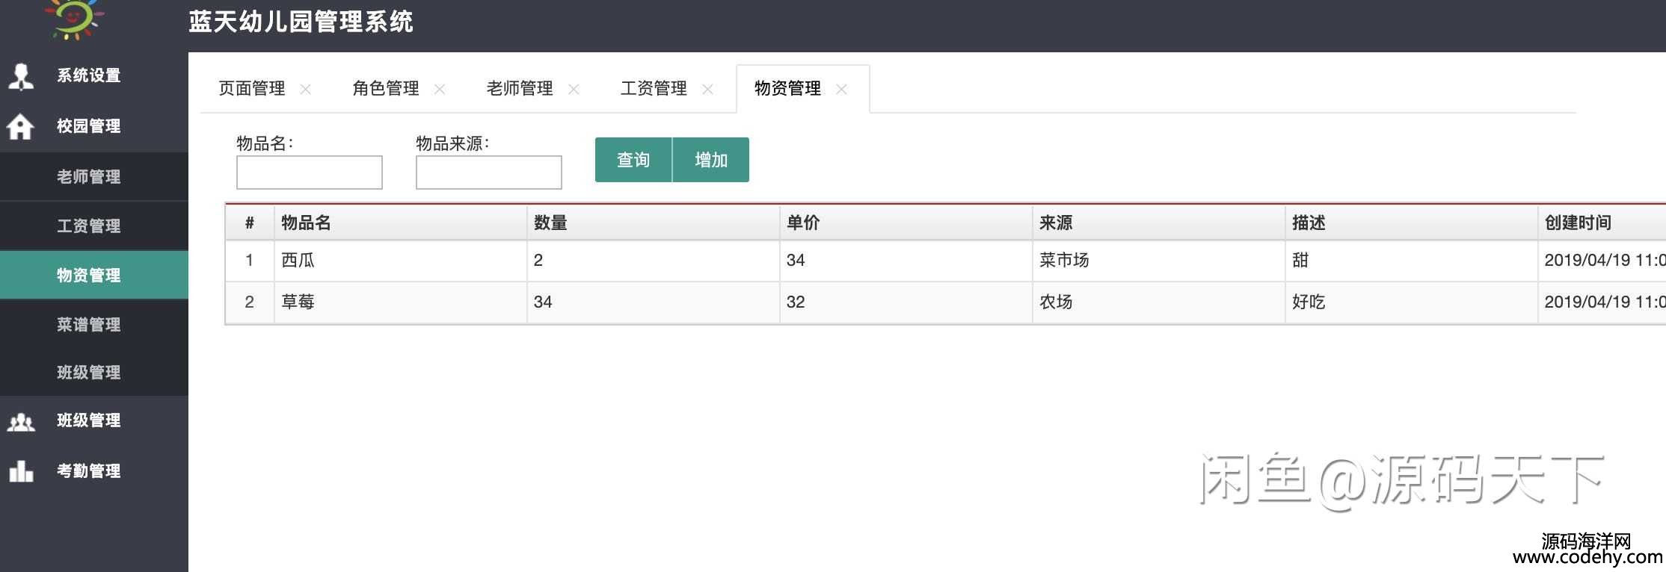The height and width of the screenshot is (572, 1666).
Task: Switch to the 页面管理 tab
Action: [252, 88]
